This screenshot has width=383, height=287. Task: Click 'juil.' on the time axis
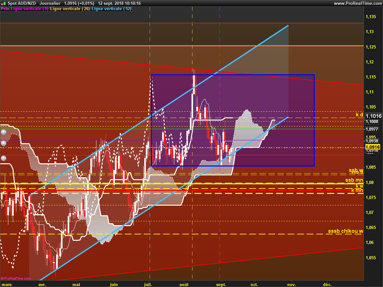point(148,284)
